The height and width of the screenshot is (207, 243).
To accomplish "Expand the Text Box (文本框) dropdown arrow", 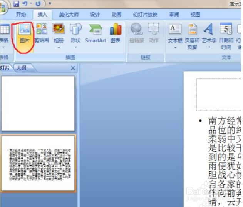I will 175,48.
